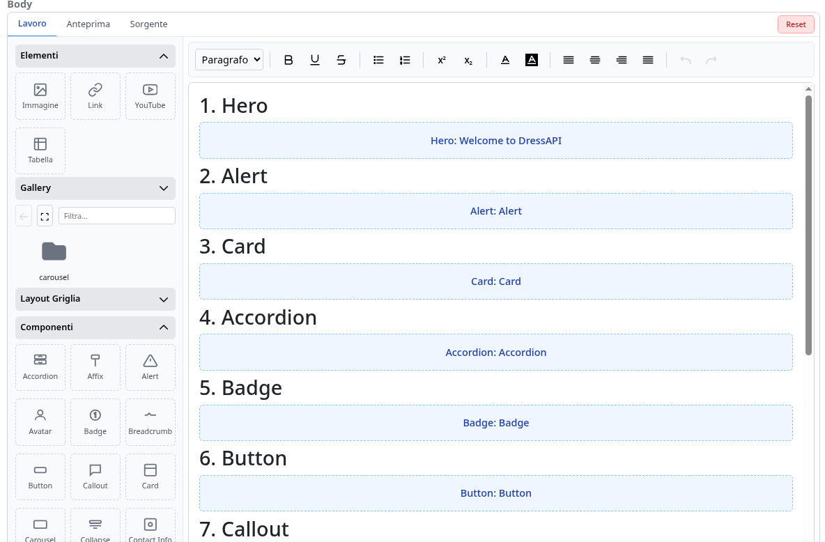Switch to the Lavoro tab
Viewport: 825px width, 542px height.
tap(32, 24)
